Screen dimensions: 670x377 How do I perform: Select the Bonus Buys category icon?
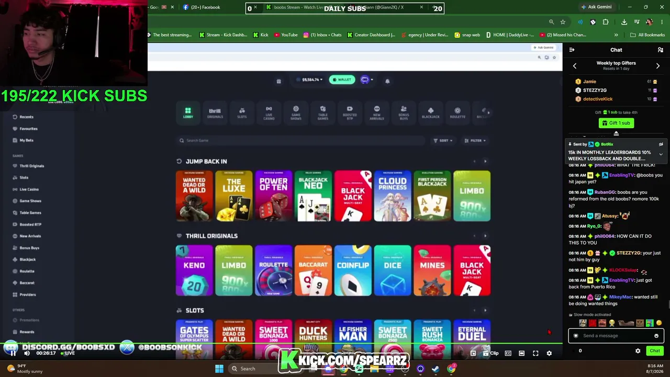tap(404, 113)
